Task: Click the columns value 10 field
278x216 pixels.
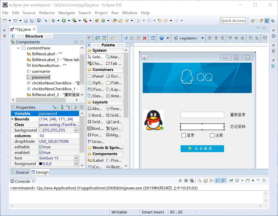Action: click(59, 136)
